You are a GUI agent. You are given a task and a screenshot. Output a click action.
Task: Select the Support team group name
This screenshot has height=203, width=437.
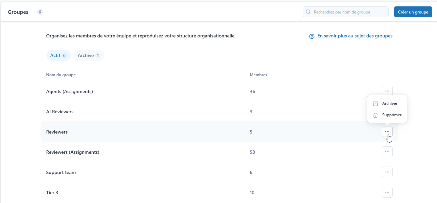coord(61,172)
